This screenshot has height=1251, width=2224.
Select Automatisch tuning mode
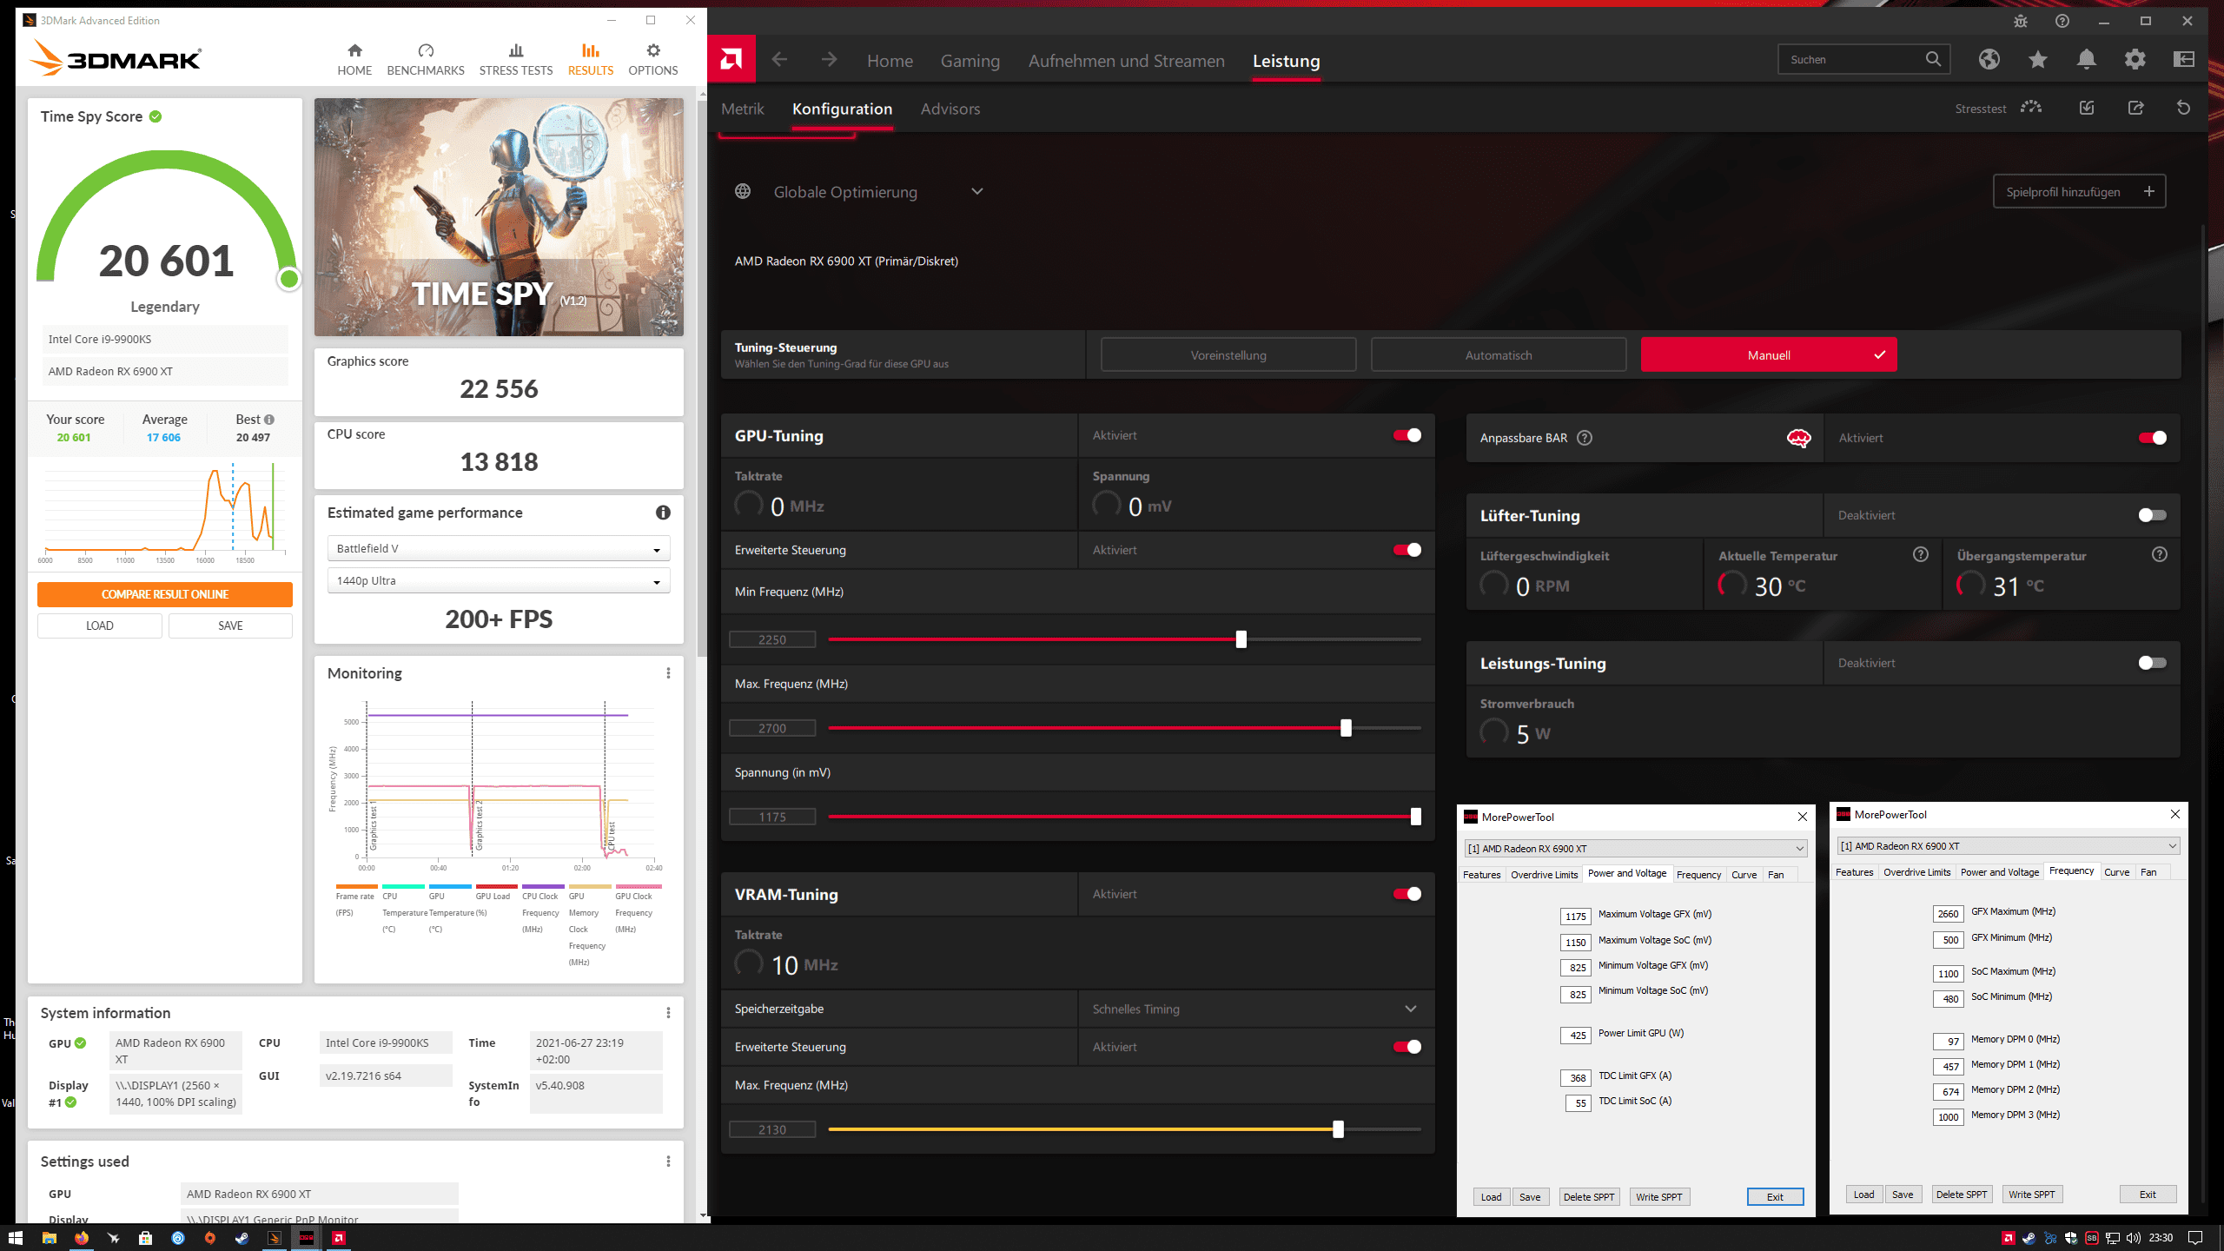[1498, 354]
